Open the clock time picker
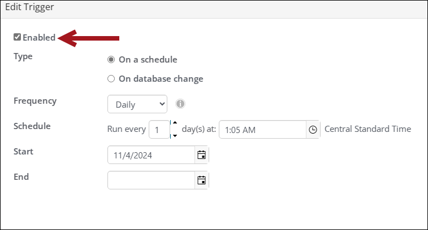The image size is (428, 230). coord(313,130)
